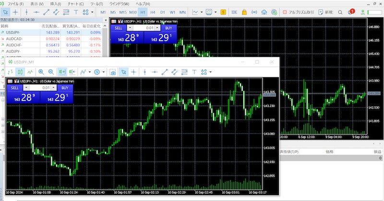Viewport: 384px width, 201px height.
Task: Select the crosshair tool in main toolbar
Action: (15, 12)
